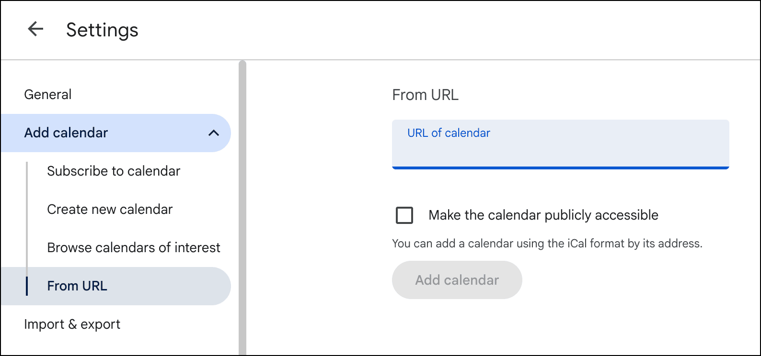Click the iCal format helper text
Image resolution: width=761 pixels, height=356 pixels.
547,244
